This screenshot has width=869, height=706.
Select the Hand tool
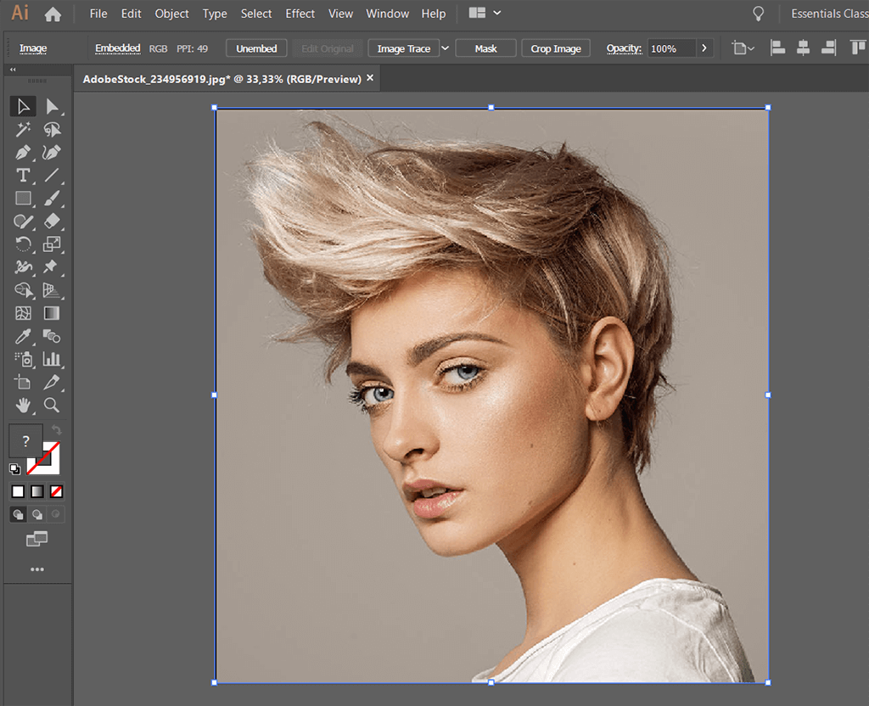[23, 405]
